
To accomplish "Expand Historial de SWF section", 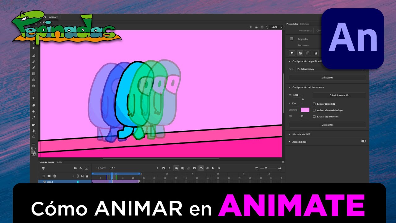I will coord(290,134).
